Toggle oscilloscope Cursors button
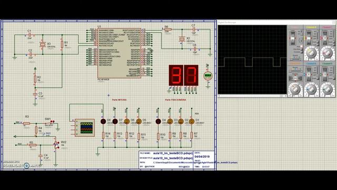 tap(302, 52)
